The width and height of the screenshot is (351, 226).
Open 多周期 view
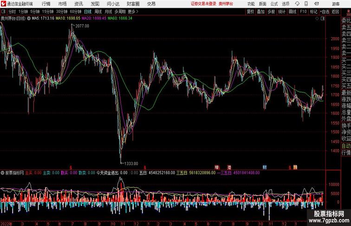tap(120, 12)
